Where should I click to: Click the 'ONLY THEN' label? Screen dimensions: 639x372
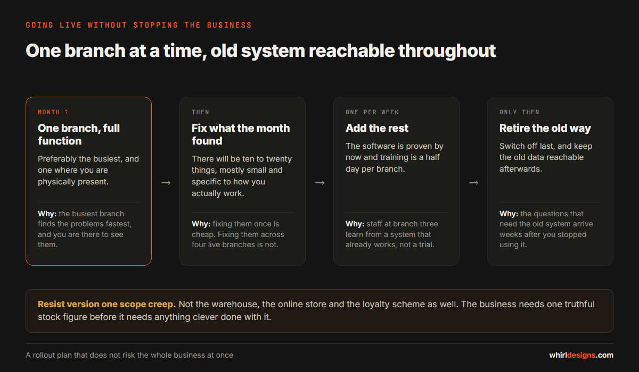point(520,112)
